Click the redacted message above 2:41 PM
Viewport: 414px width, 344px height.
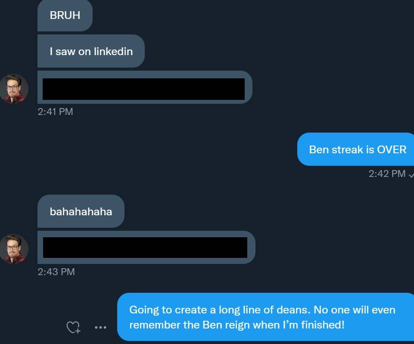point(145,87)
